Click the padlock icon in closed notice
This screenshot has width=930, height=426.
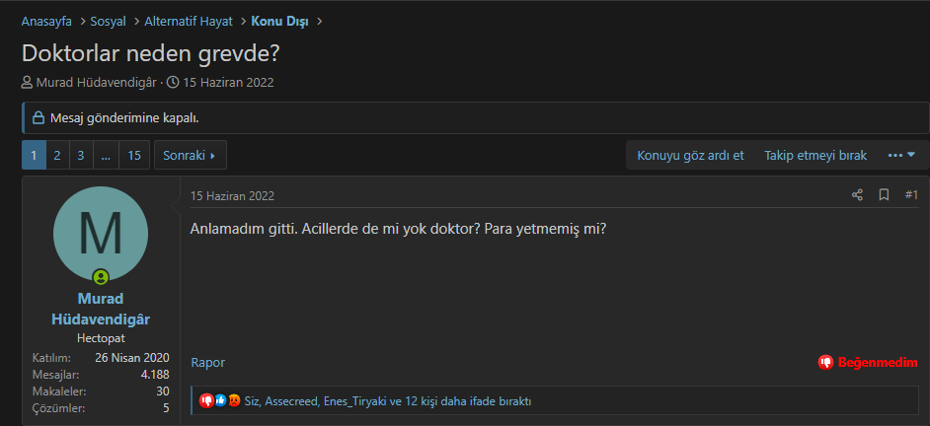click(x=38, y=118)
